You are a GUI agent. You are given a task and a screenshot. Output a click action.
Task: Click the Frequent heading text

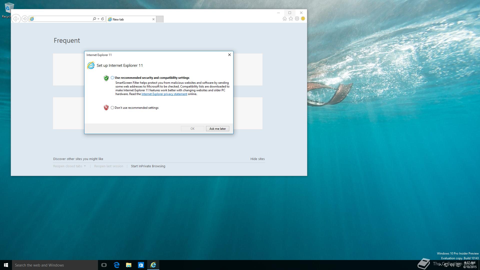coord(67,40)
